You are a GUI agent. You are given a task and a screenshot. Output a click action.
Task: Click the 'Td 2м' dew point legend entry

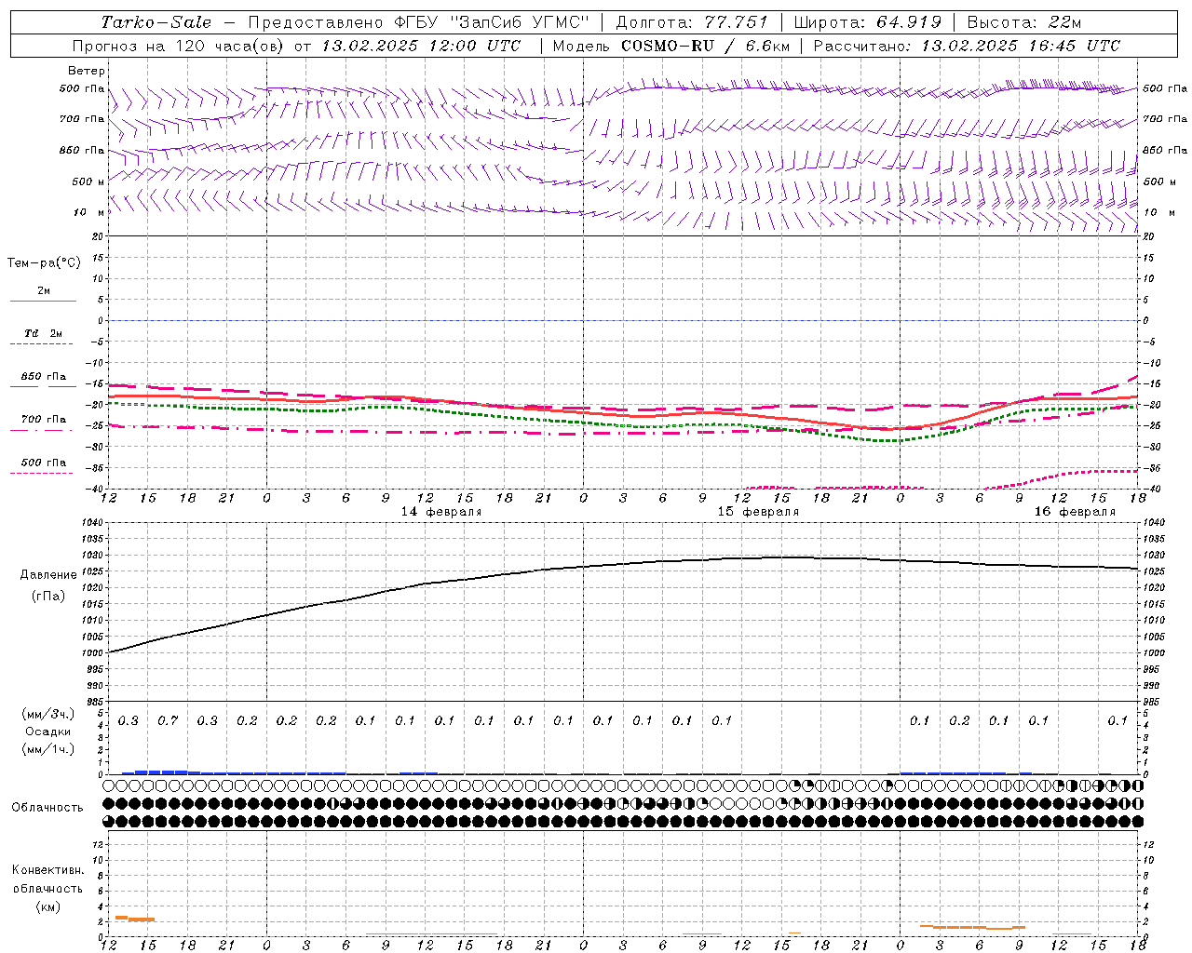tap(44, 333)
